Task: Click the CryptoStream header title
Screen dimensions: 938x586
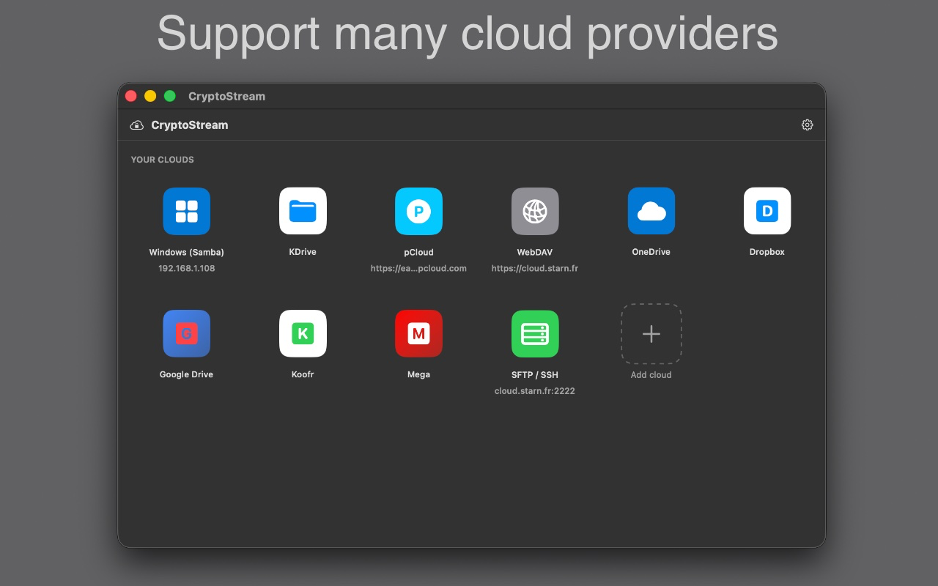Action: point(189,125)
